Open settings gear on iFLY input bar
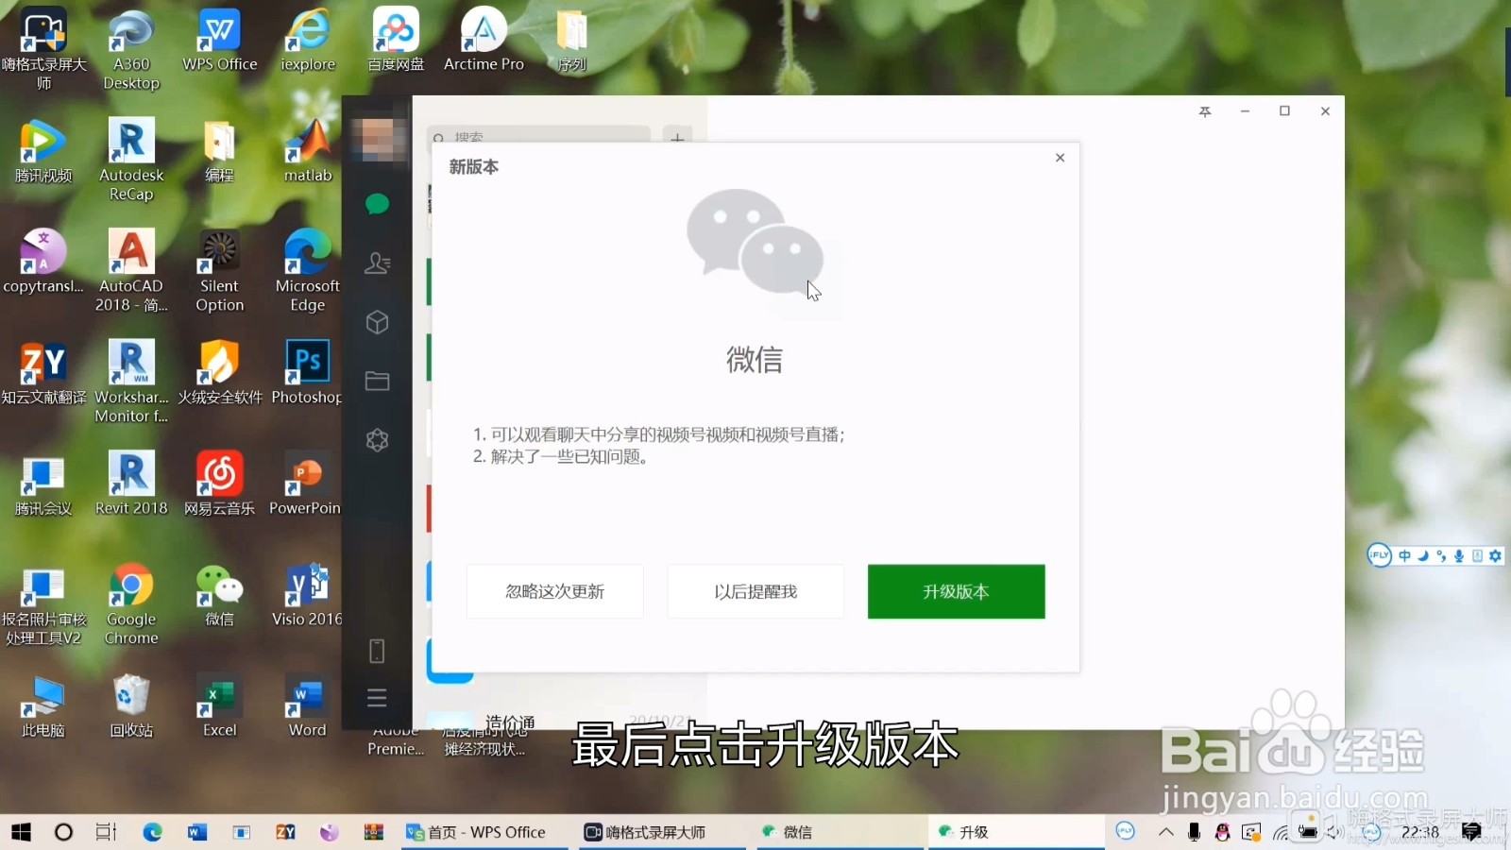 point(1495,555)
